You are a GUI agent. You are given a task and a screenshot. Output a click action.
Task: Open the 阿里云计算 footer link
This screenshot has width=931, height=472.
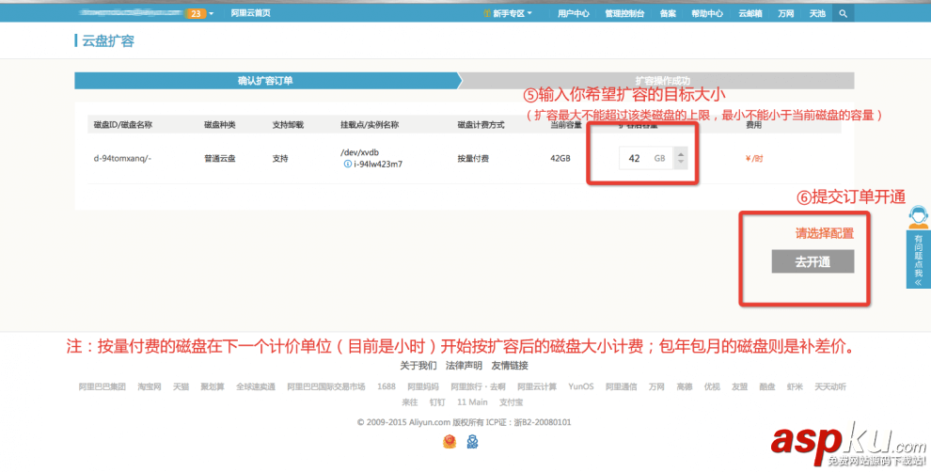click(537, 386)
